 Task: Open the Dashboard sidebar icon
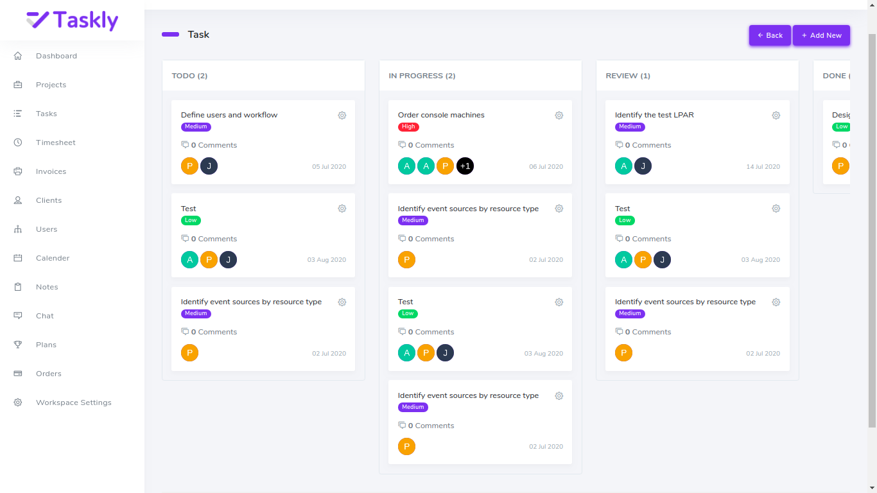tap(18, 56)
